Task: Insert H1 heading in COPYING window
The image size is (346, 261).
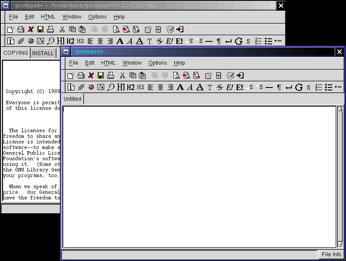Action: [x=61, y=41]
